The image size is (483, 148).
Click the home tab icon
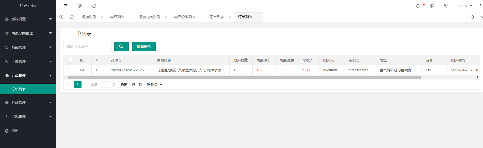tap(72, 17)
